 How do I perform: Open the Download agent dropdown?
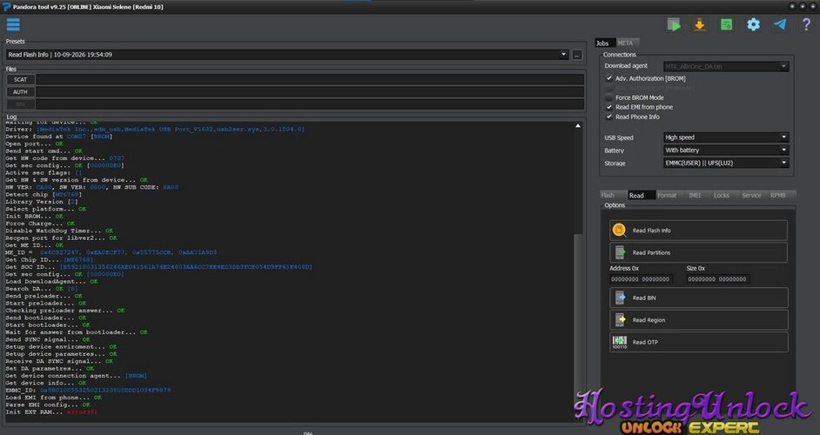726,66
